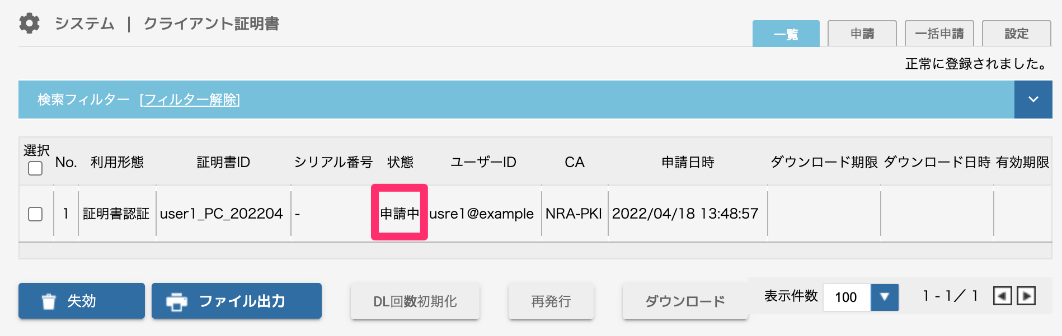Screen dimensions: 1062x336
Task: Click the system gear icon
Action: (29, 23)
